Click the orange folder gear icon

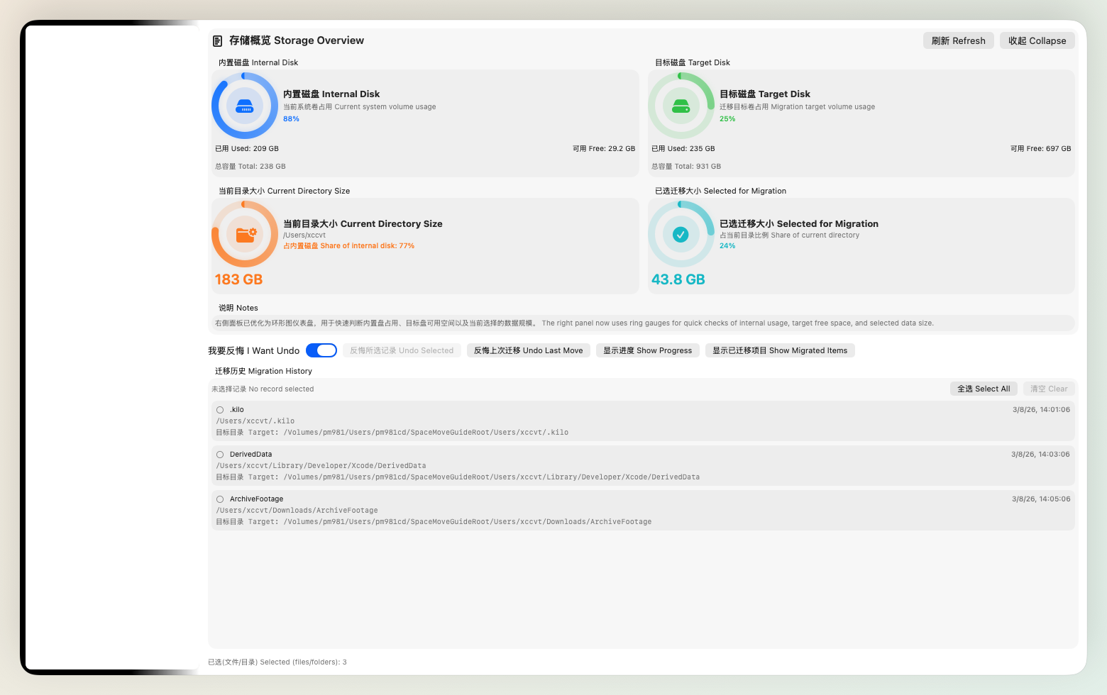click(246, 234)
